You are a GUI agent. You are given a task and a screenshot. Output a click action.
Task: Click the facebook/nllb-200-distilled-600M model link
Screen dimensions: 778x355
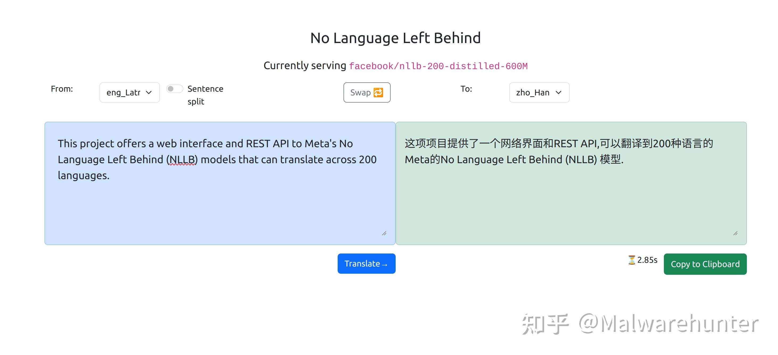pyautogui.click(x=438, y=65)
